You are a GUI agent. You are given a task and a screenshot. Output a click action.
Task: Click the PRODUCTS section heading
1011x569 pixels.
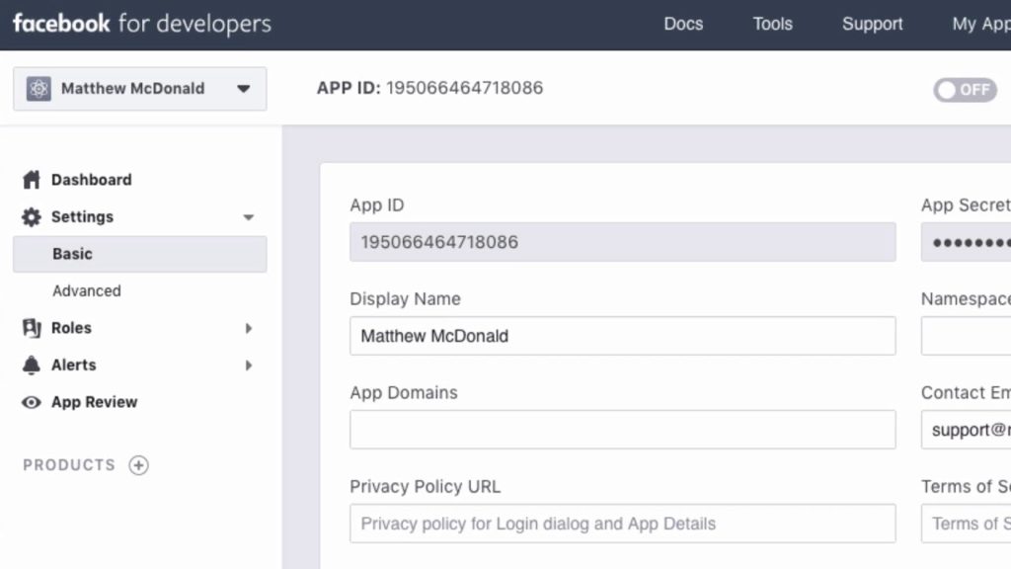(69, 465)
